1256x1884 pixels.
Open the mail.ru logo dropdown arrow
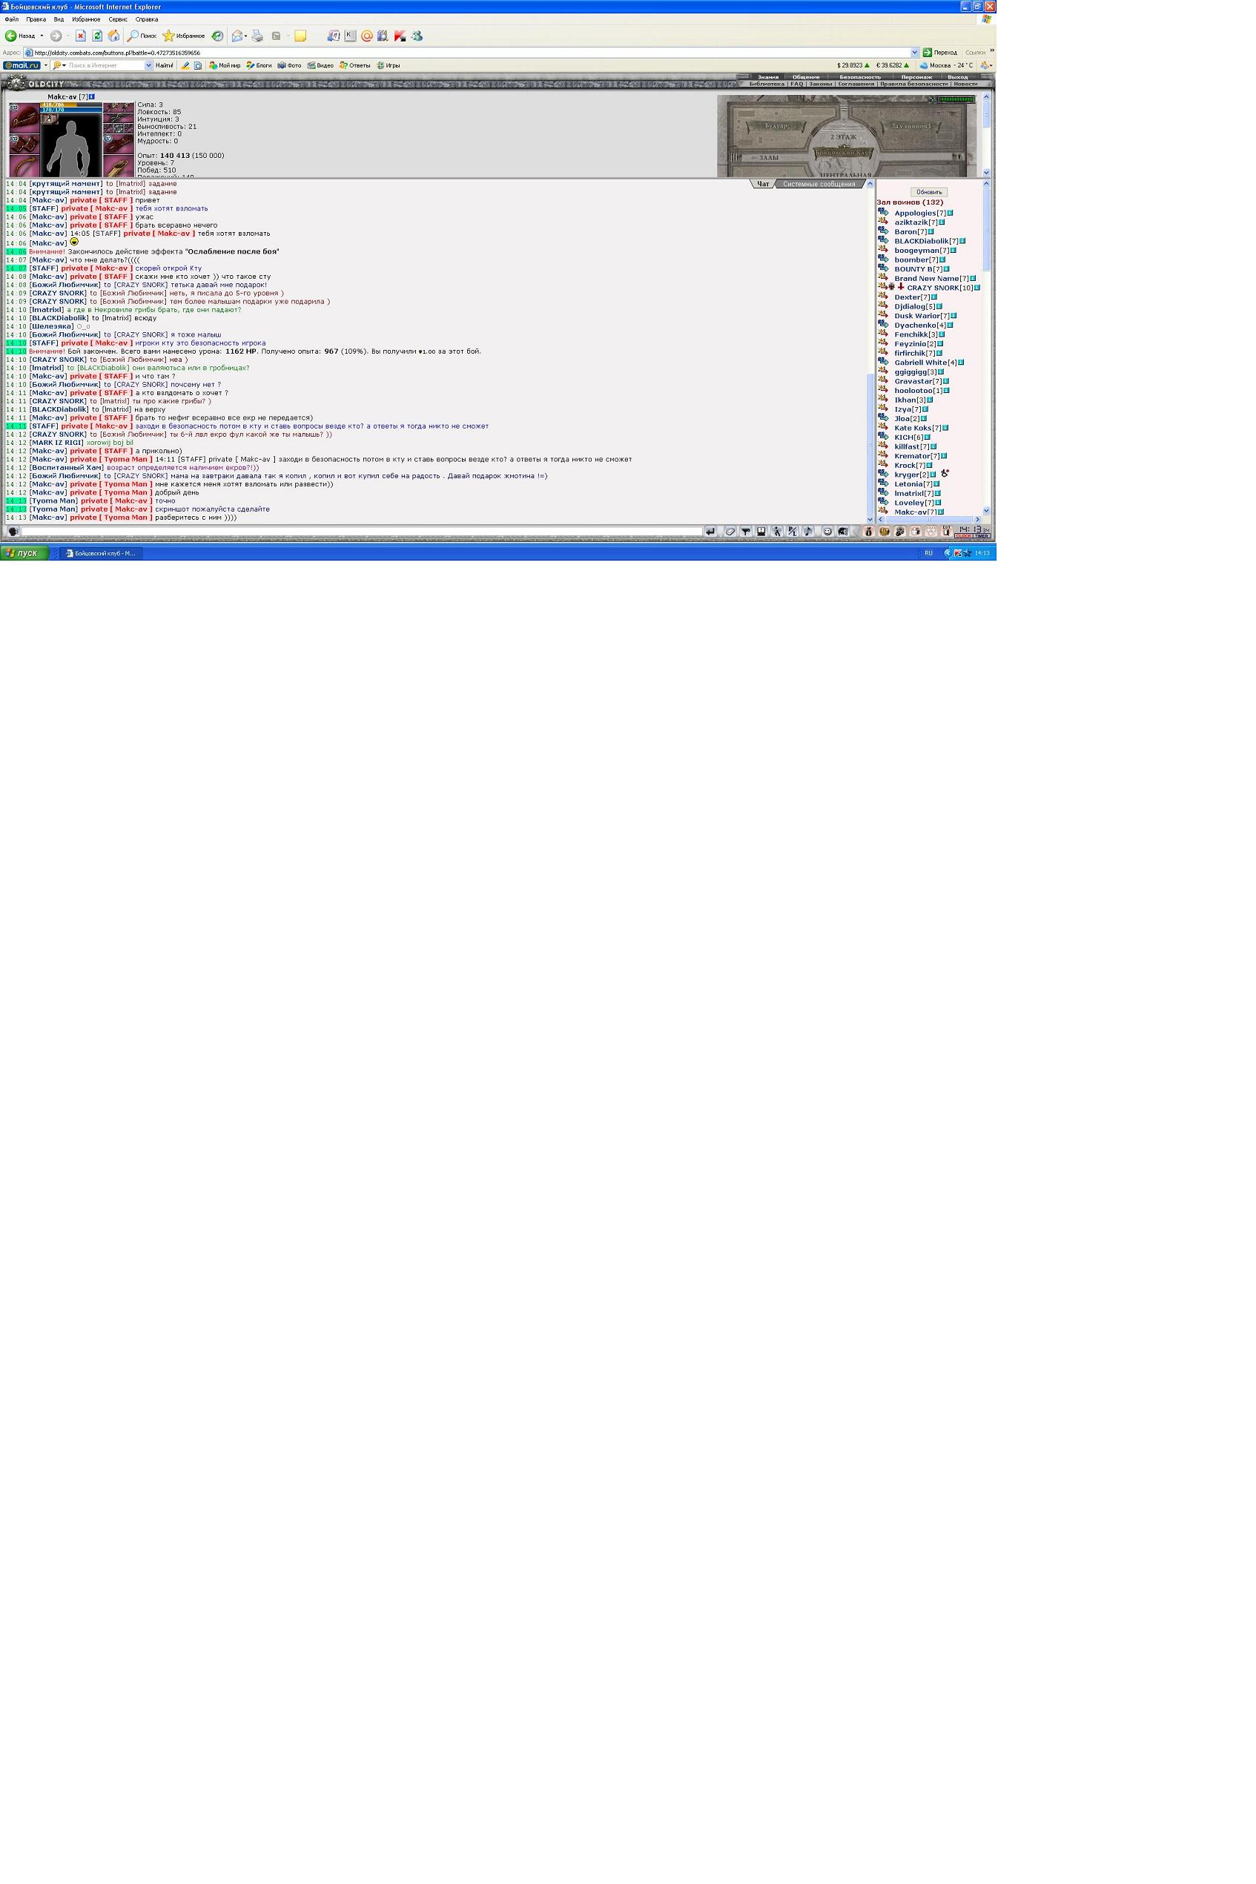pyautogui.click(x=46, y=66)
